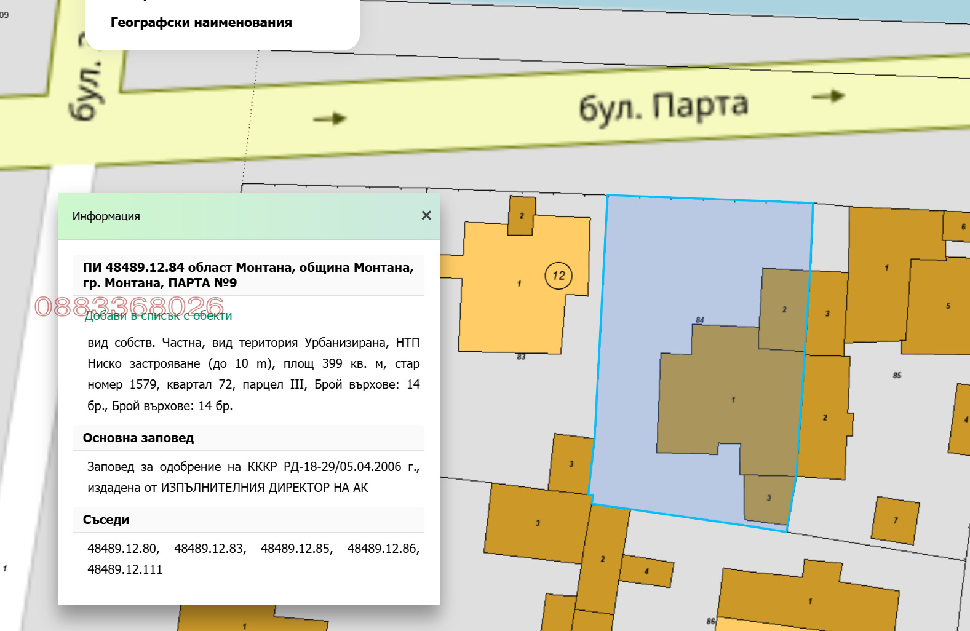The width and height of the screenshot is (970, 631).
Task: Click the direction arrow left of 'бул. Парта' label
Action: click(x=330, y=118)
